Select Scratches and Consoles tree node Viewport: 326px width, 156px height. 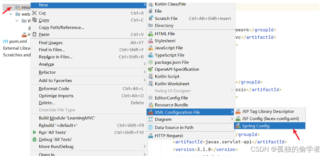pyautogui.click(x=17, y=55)
